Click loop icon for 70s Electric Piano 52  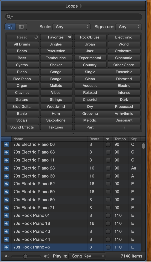click(6, 184)
